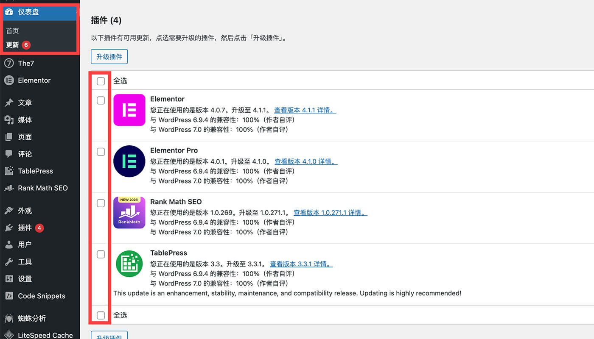The height and width of the screenshot is (339, 594).
Task: Click the TablePress update recommendation note
Action: click(287, 293)
